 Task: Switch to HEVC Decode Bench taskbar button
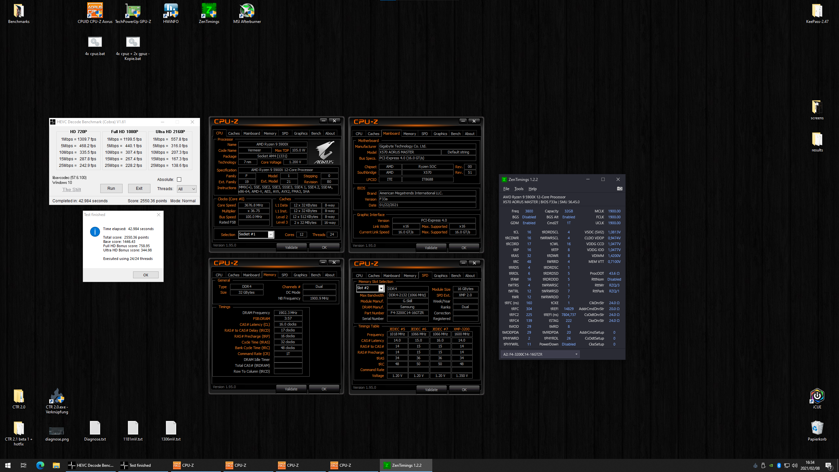click(91, 465)
